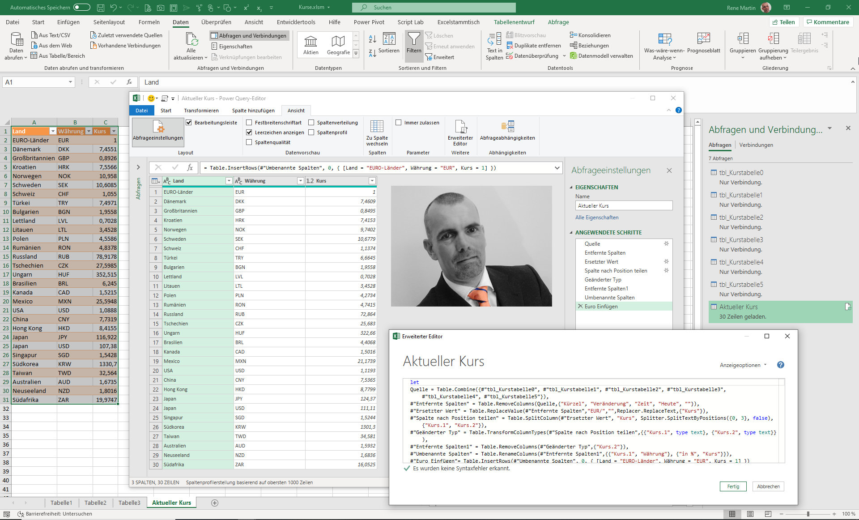Select the Text in Spalten tool
Image resolution: width=859 pixels, height=520 pixels.
coord(494,45)
